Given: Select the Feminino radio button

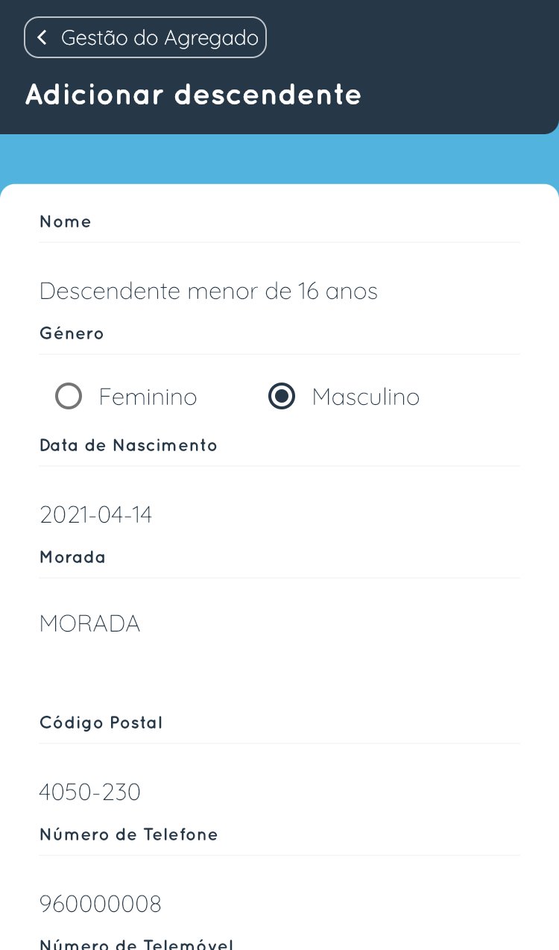Looking at the screenshot, I should (x=69, y=397).
